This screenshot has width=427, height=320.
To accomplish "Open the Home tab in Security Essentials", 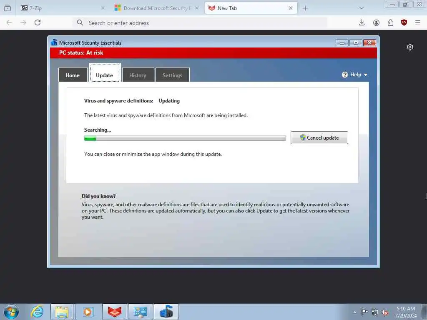I will pyautogui.click(x=73, y=75).
